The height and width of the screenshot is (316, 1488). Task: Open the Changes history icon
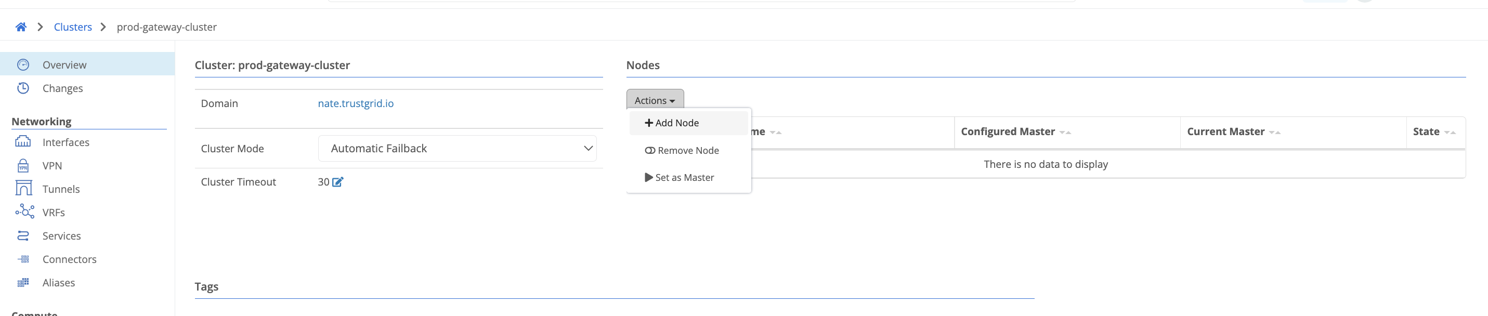[x=23, y=88]
